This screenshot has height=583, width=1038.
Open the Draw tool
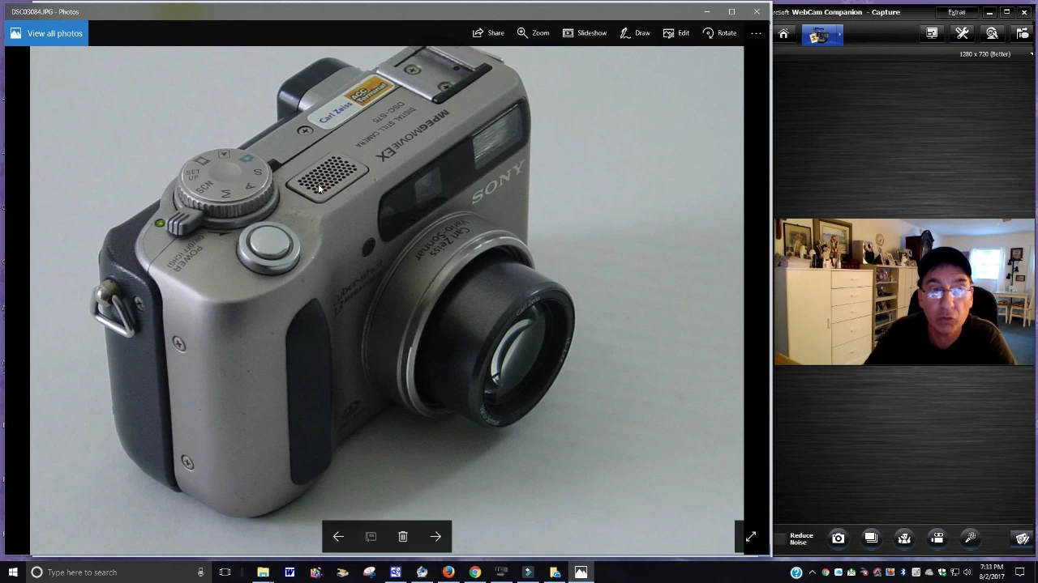pyautogui.click(x=634, y=33)
